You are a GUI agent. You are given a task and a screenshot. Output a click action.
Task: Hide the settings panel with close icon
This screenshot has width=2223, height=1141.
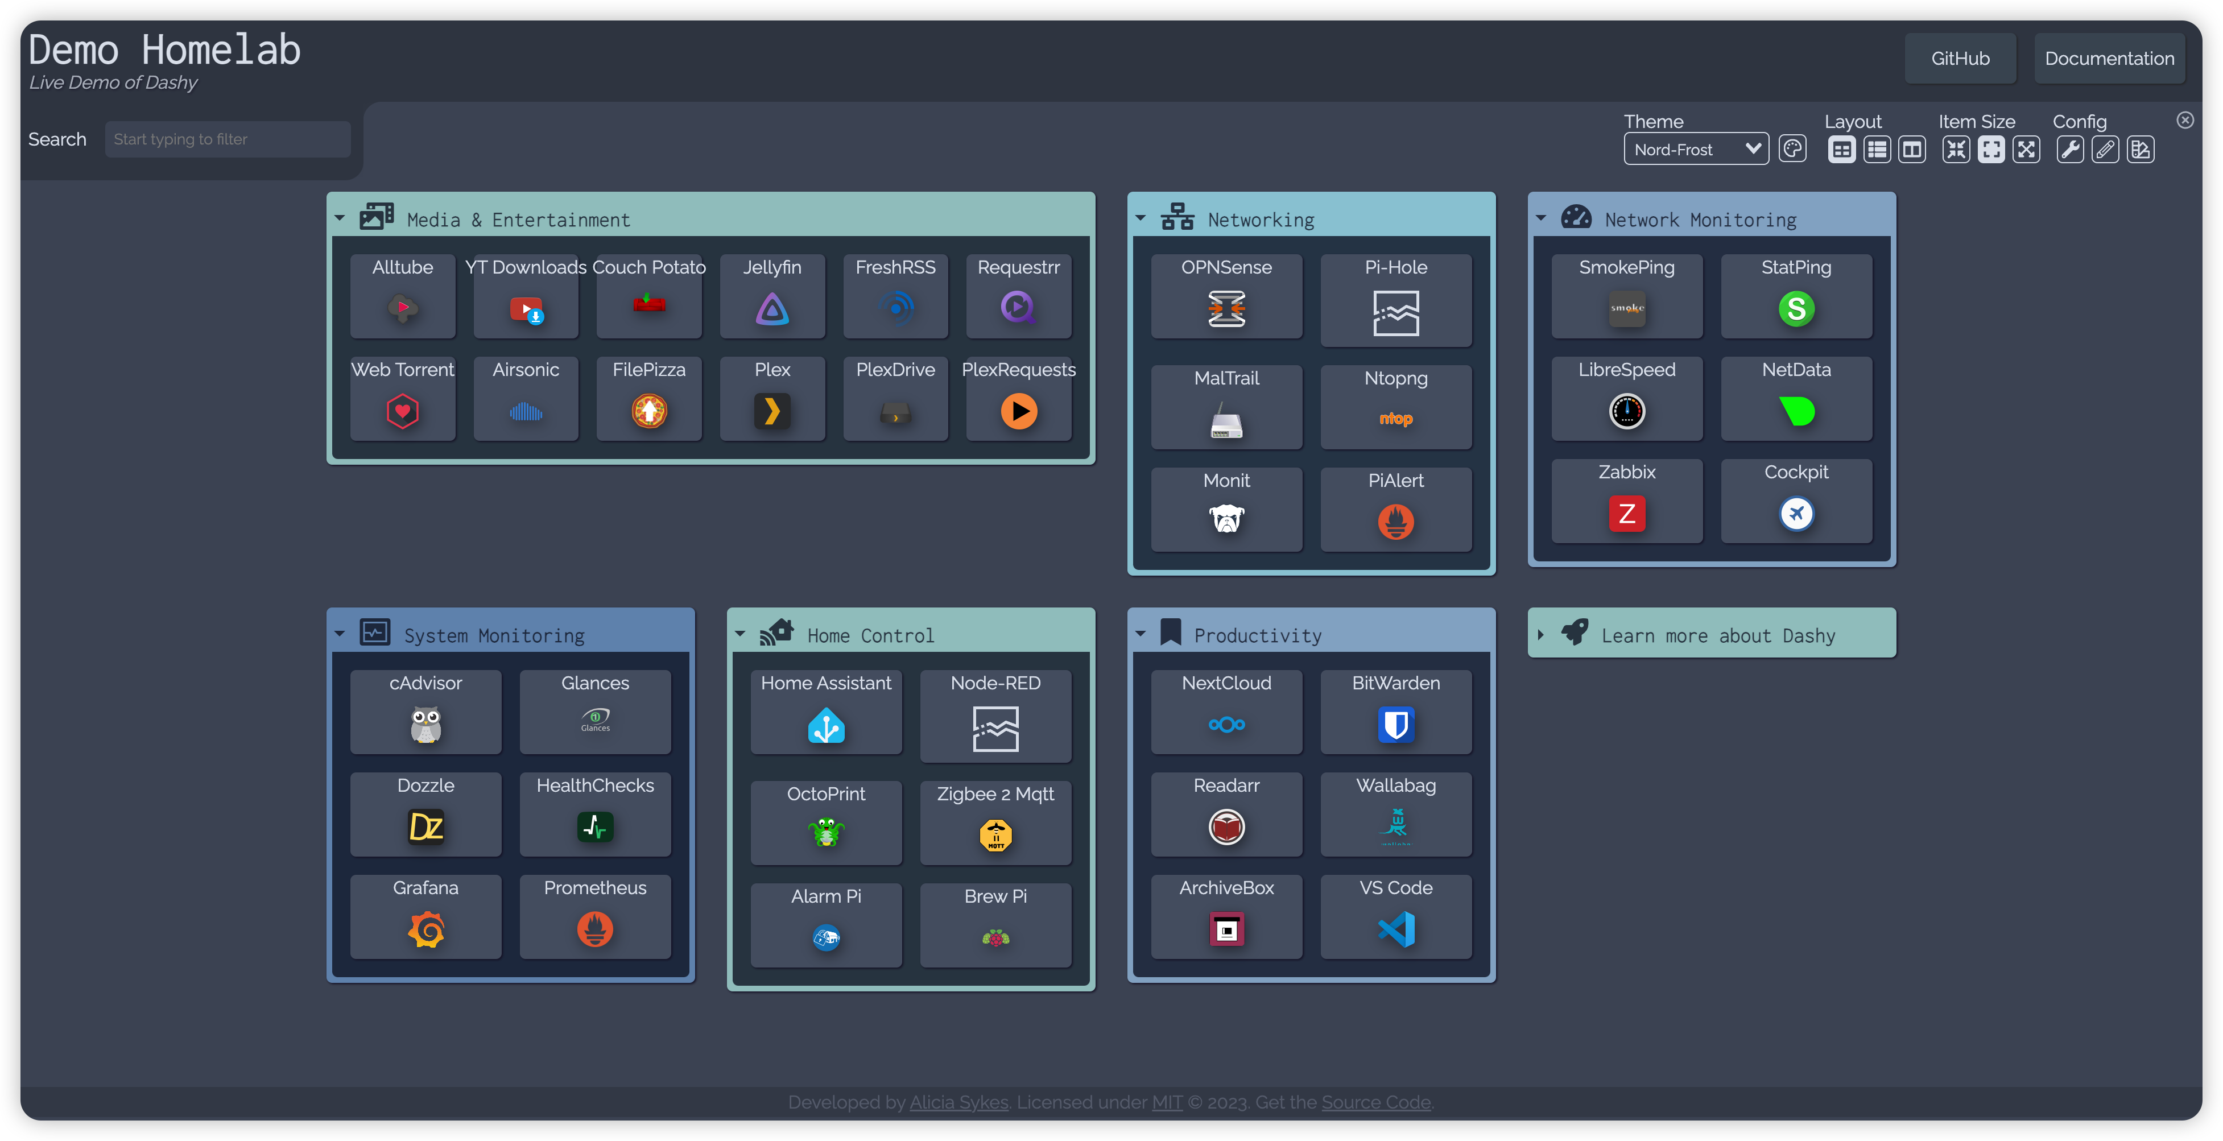(2184, 120)
